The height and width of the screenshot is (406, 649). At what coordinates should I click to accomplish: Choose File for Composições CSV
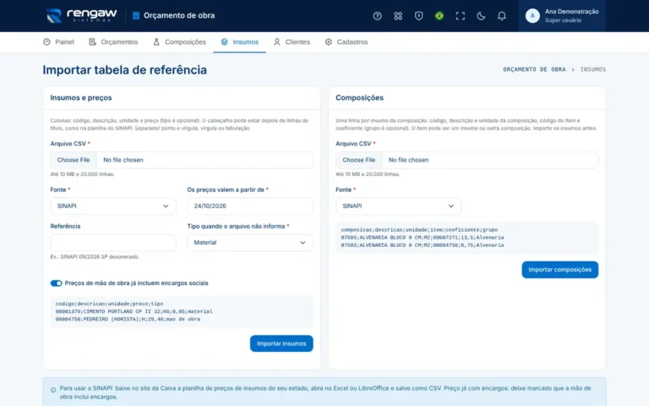[x=359, y=160]
